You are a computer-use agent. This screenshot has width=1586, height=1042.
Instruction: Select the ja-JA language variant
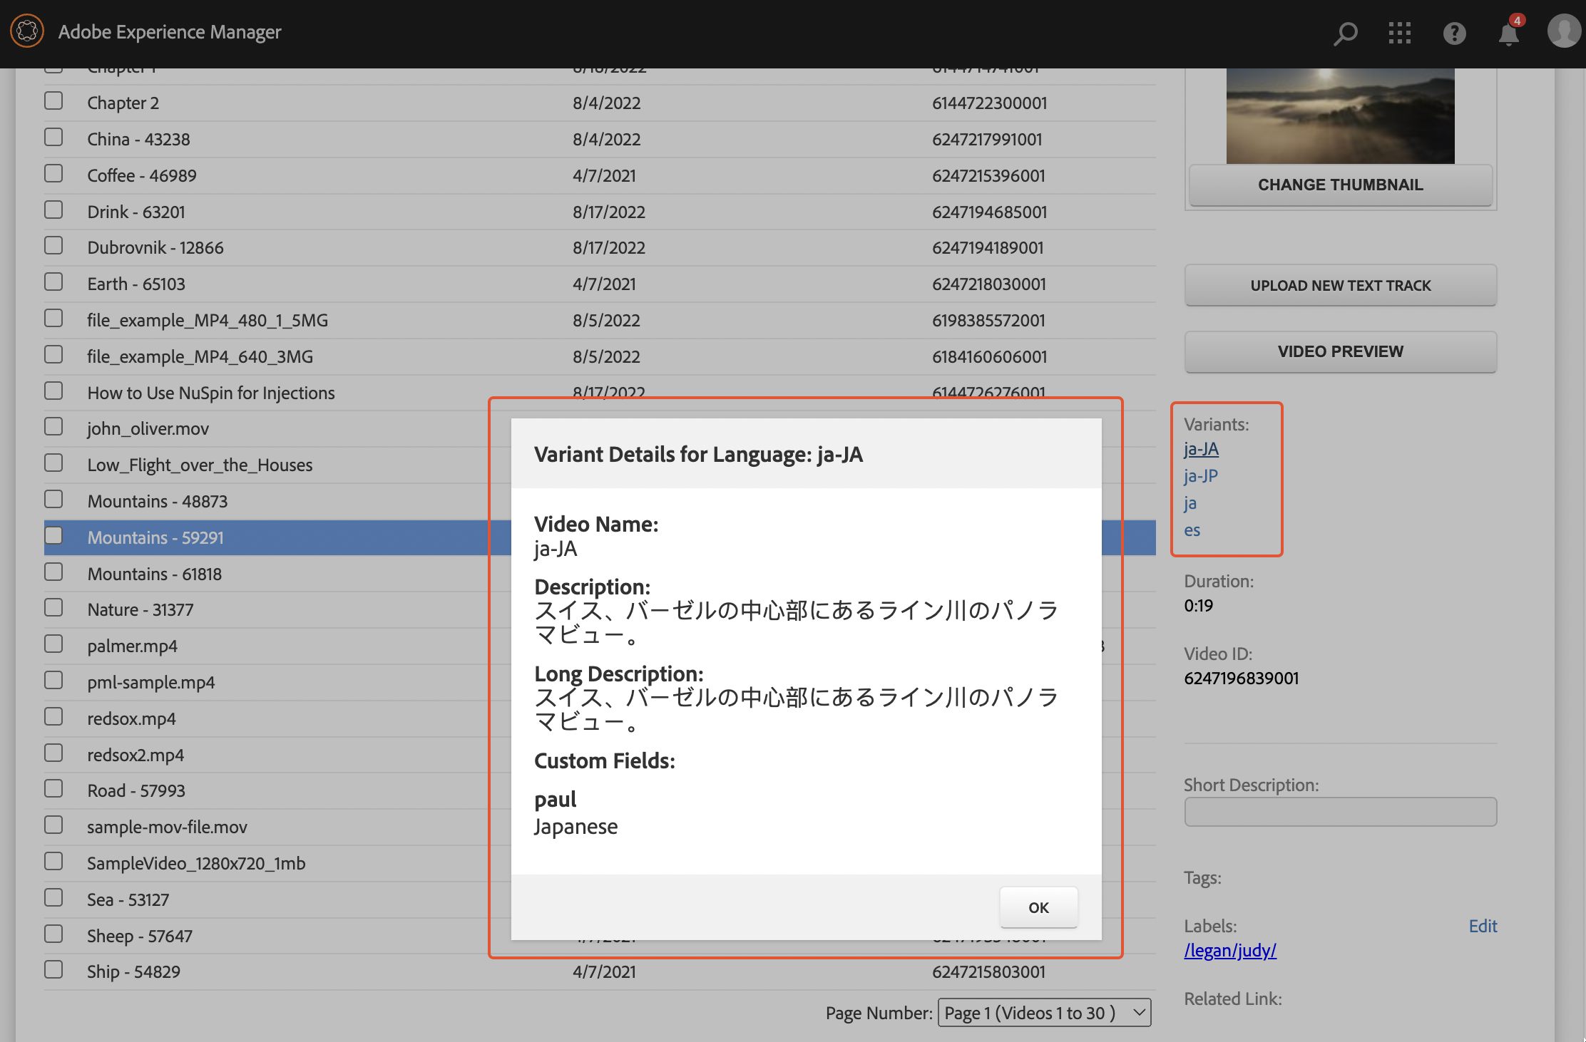1201,449
